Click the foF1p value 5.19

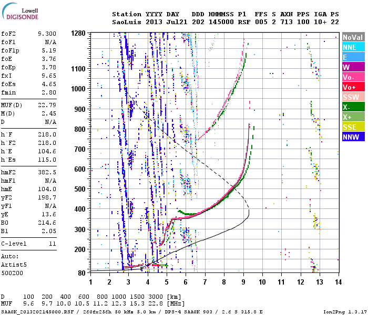pos(49,50)
